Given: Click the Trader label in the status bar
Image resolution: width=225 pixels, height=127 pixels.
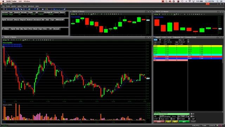Looking at the screenshot, I should [x=204, y=126].
